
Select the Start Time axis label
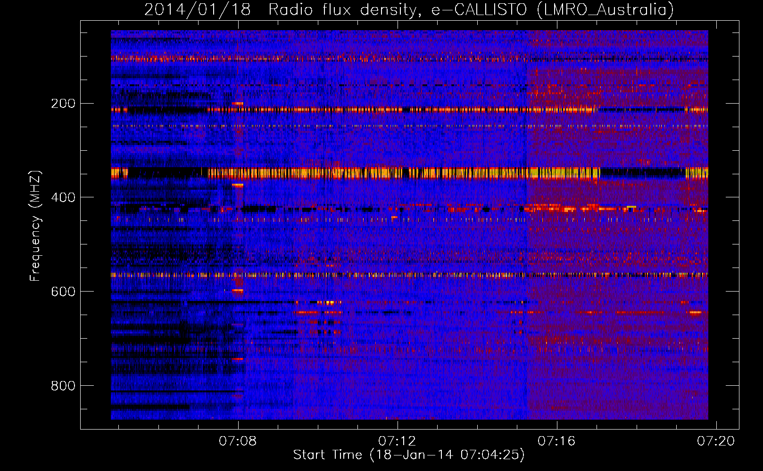[409, 455]
